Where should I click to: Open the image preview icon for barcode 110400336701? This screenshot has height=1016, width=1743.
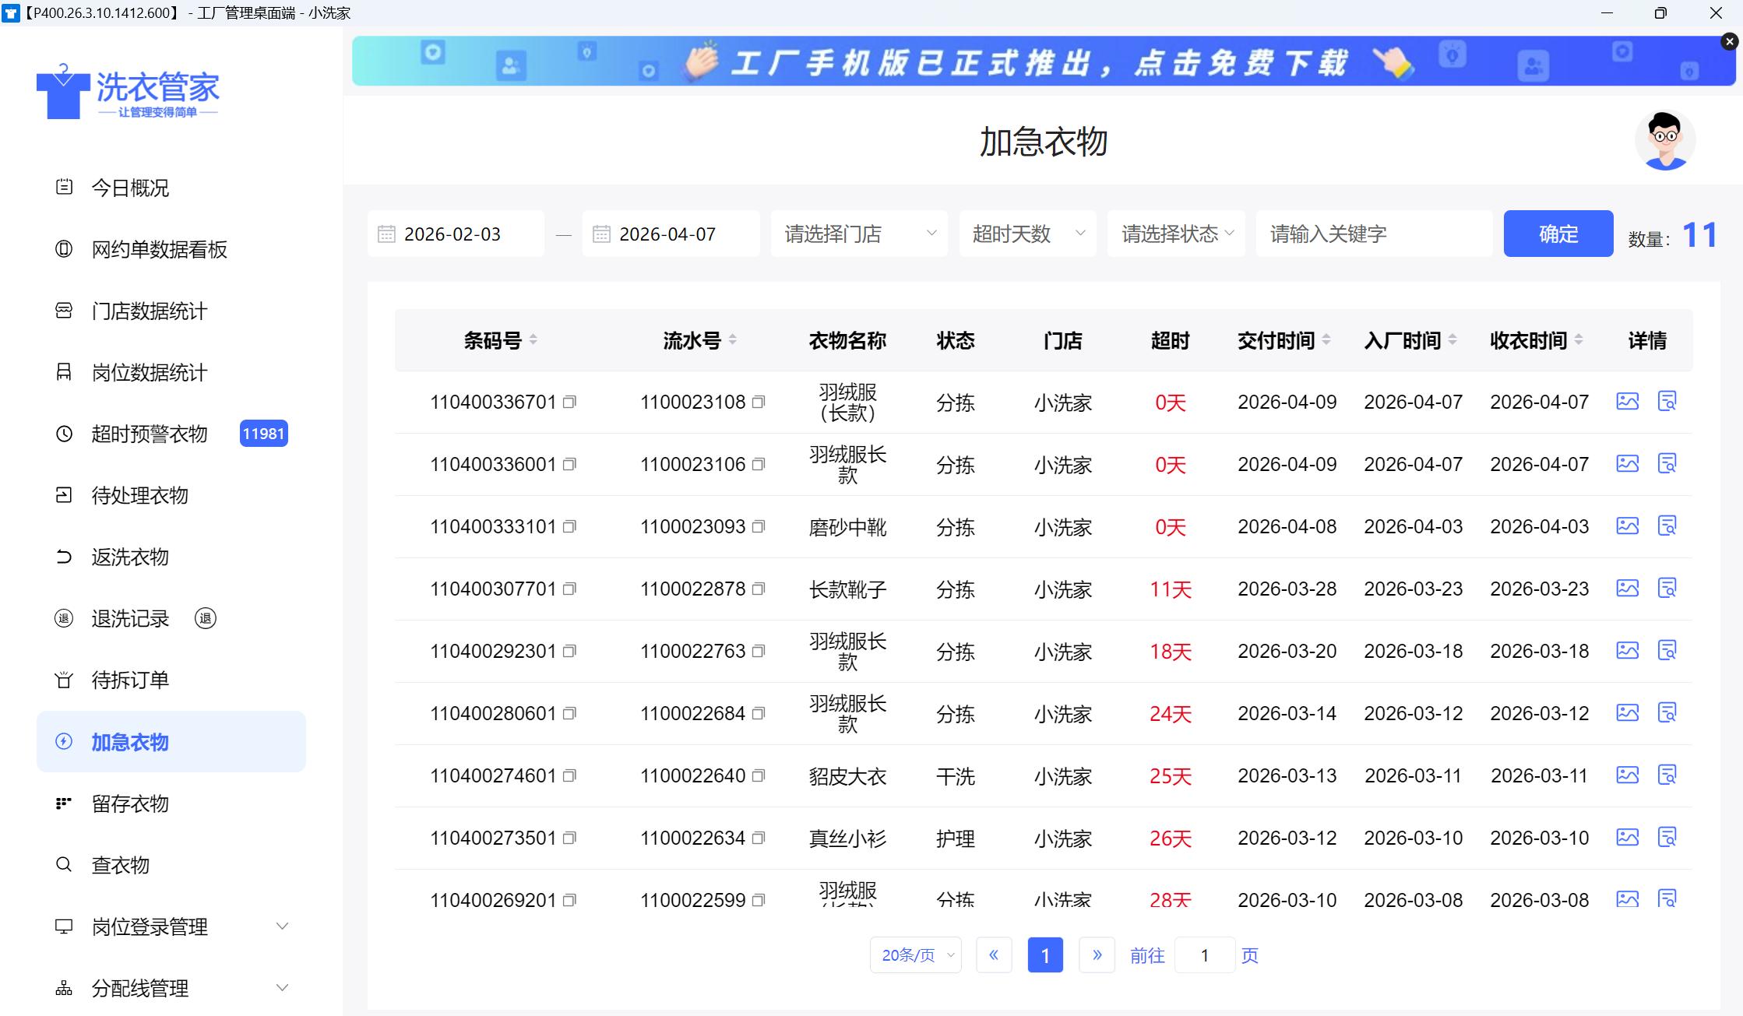(x=1627, y=401)
